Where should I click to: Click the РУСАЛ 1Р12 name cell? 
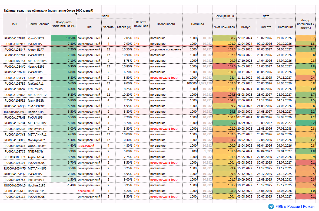point(39,55)
